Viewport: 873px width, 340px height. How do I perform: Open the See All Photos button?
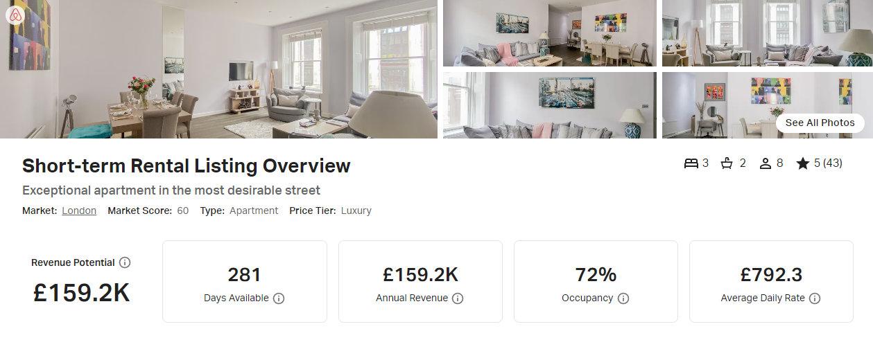click(x=820, y=123)
